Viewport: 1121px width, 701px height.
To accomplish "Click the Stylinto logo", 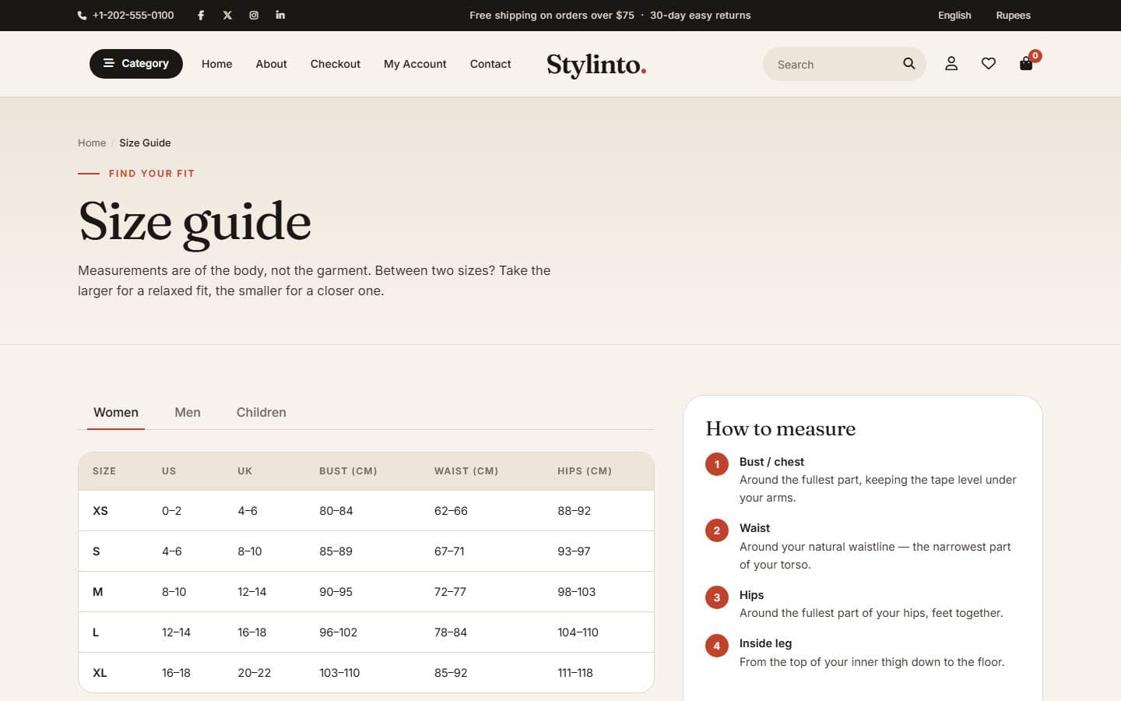I will coord(596,65).
